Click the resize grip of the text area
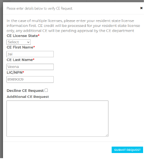 (107, 135)
